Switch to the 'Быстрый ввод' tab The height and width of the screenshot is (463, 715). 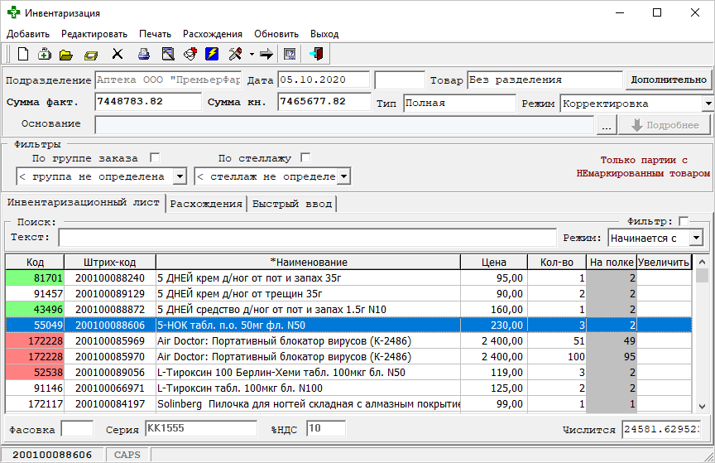coord(291,204)
